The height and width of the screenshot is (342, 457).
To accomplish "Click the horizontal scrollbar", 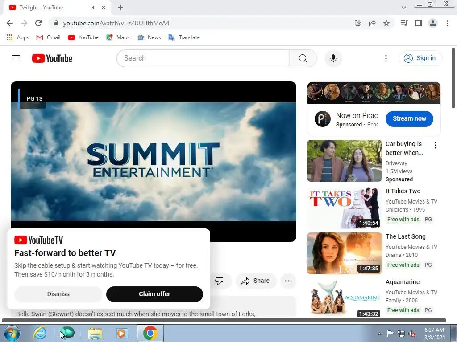I will 224,320.
